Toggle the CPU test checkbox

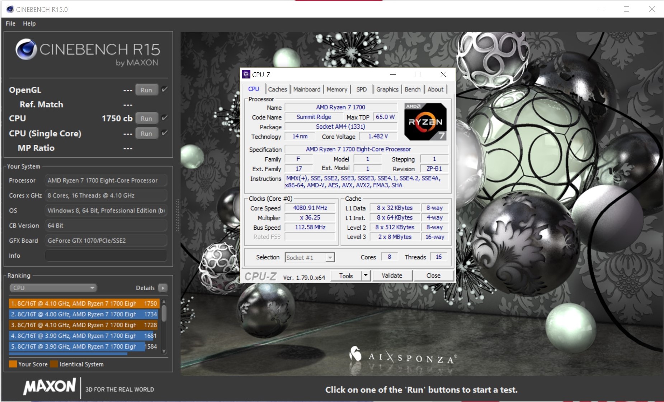(165, 118)
